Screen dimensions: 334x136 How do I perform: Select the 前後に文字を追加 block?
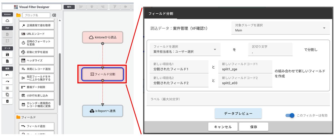pyautogui.click(x=37, y=52)
